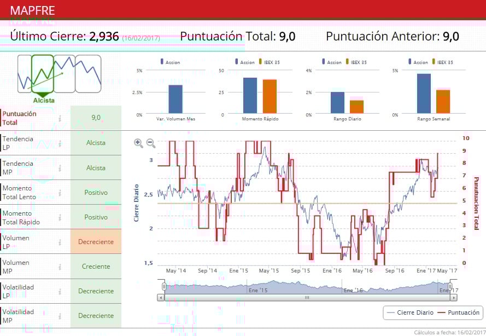
Task: Toggle IBEX 35 legend in Rango Diario chart
Action: tap(356, 62)
